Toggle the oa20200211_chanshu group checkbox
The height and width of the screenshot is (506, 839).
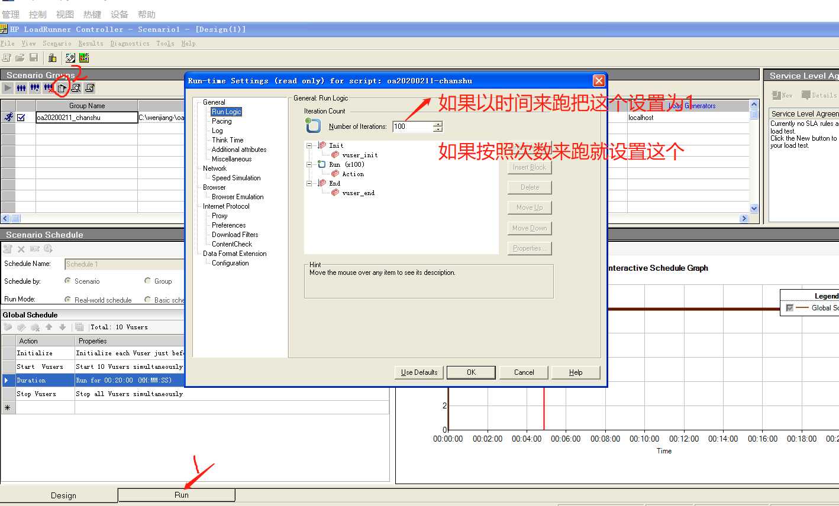tap(21, 118)
